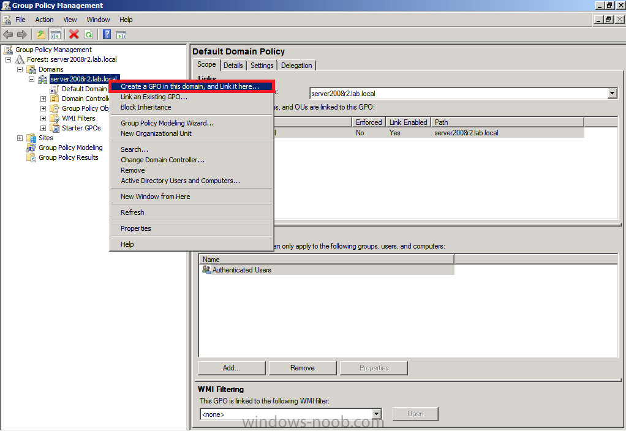Open the Window menu
The width and height of the screenshot is (626, 431).
coord(98,20)
